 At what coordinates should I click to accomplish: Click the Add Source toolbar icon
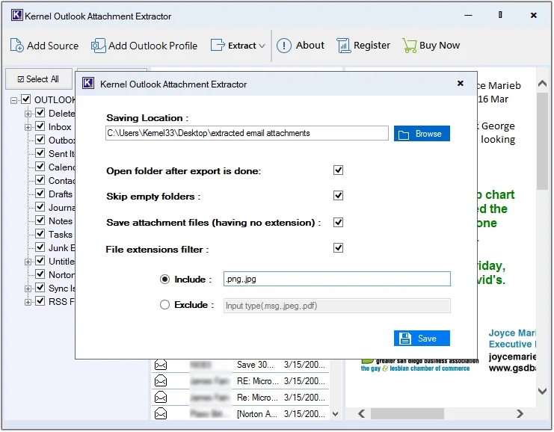coord(17,46)
